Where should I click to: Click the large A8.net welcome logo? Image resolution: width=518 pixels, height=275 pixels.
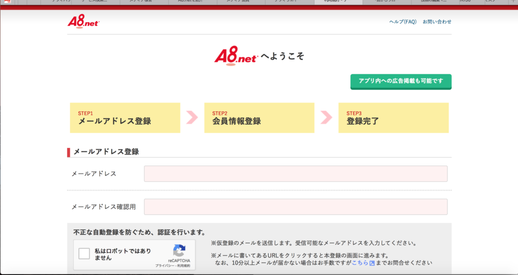pos(236,56)
